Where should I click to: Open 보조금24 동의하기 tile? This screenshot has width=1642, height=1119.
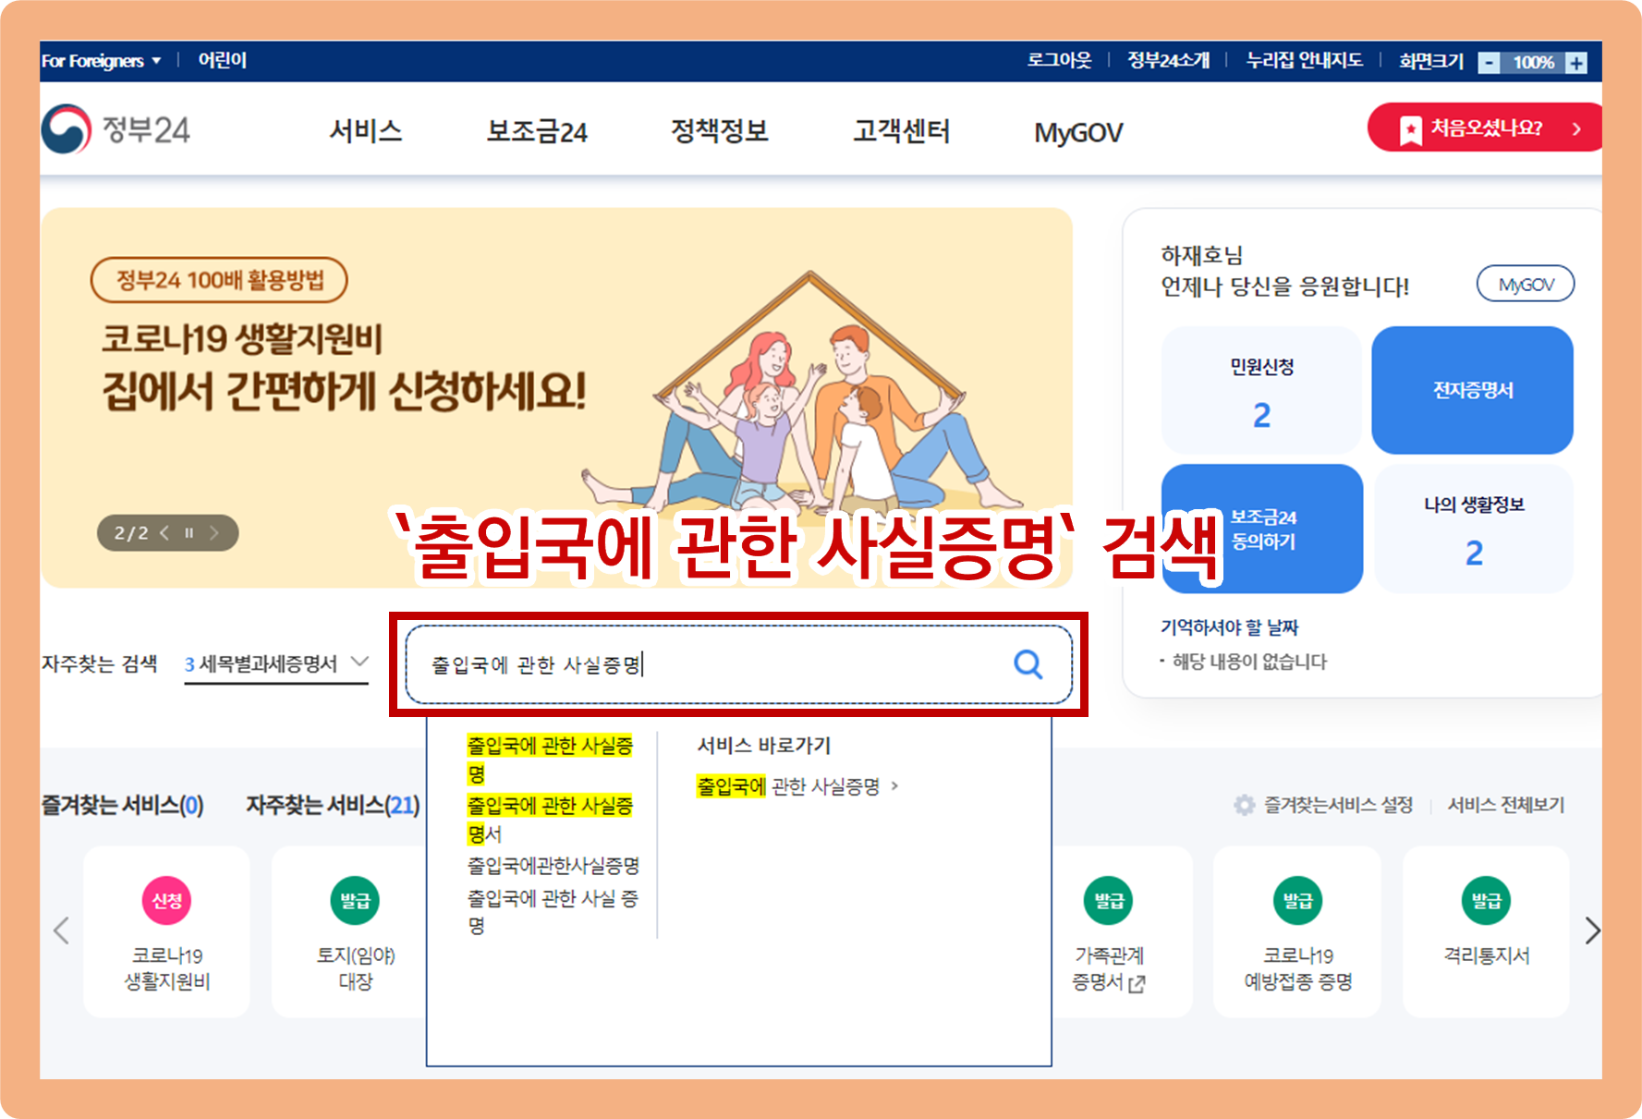[x=1261, y=529]
